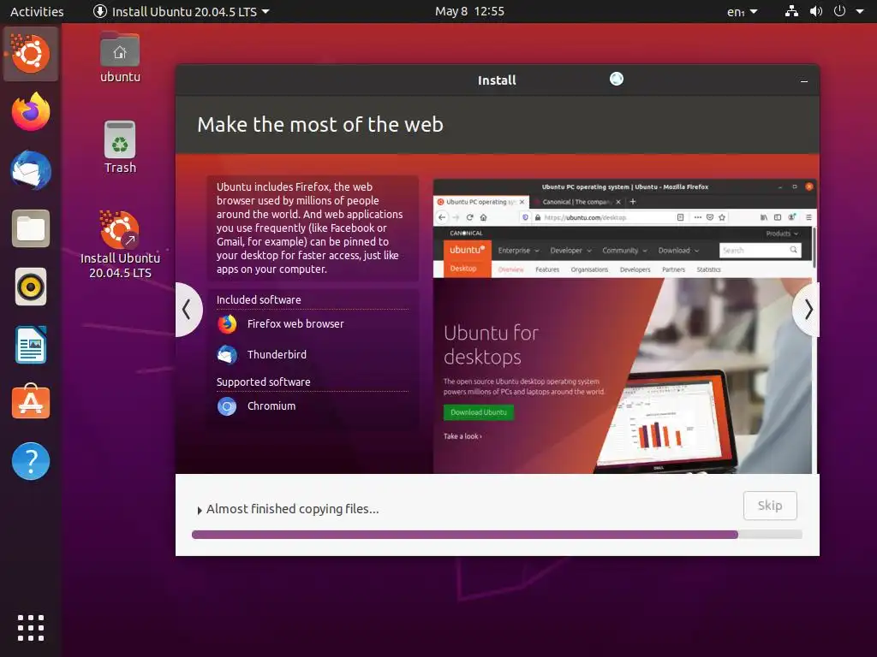877x657 pixels.
Task: Click Community menu on ubuntu.com image
Action: [x=624, y=251]
